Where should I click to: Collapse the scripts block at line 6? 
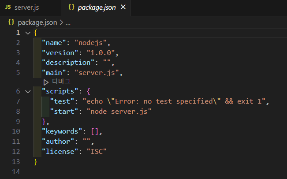(x=28, y=91)
